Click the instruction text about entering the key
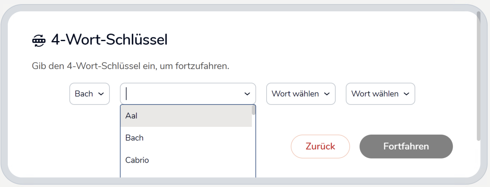 tap(131, 66)
